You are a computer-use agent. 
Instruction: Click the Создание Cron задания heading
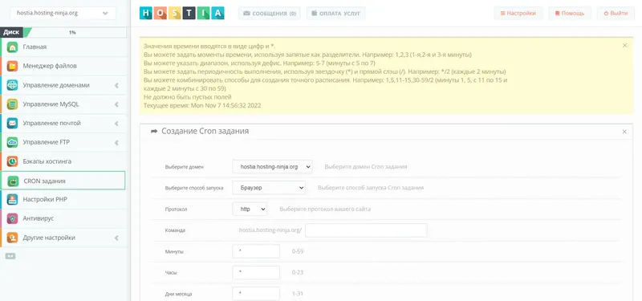(x=205, y=132)
